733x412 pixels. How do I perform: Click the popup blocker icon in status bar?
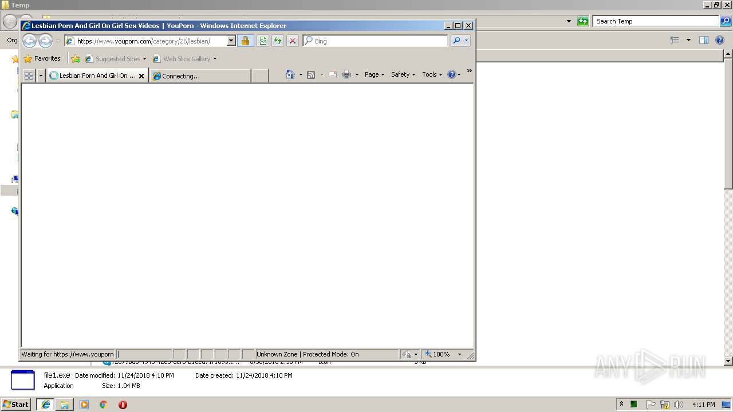(407, 354)
